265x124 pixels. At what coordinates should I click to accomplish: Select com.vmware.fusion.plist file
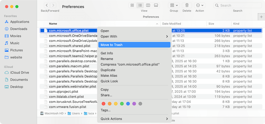click(68, 107)
